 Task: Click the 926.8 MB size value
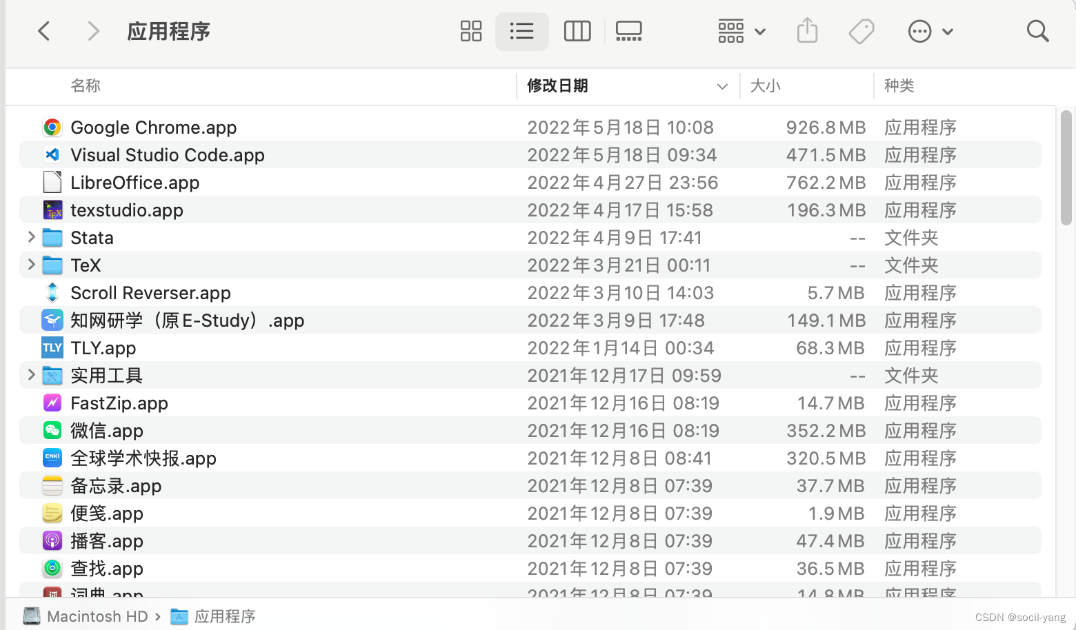point(826,128)
